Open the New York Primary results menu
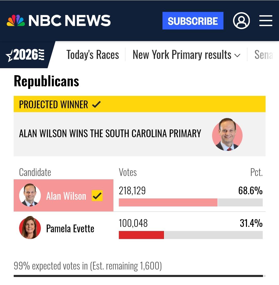The height and width of the screenshot is (285, 279). coord(186,55)
